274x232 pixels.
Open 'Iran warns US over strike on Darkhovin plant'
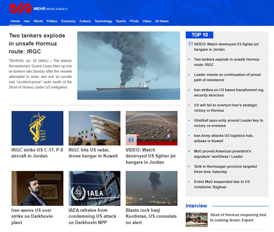[x=32, y=216]
